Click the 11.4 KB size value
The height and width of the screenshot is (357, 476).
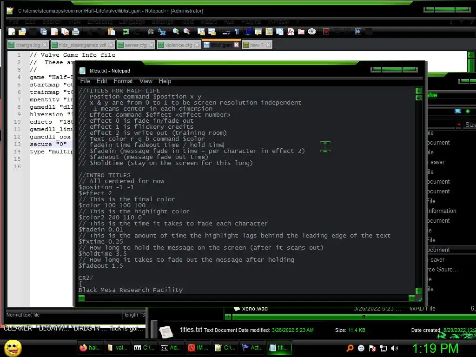pos(357,330)
